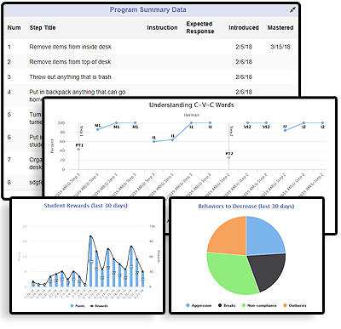Click the Expected Response column header
The image size is (341, 329).
coord(200,27)
